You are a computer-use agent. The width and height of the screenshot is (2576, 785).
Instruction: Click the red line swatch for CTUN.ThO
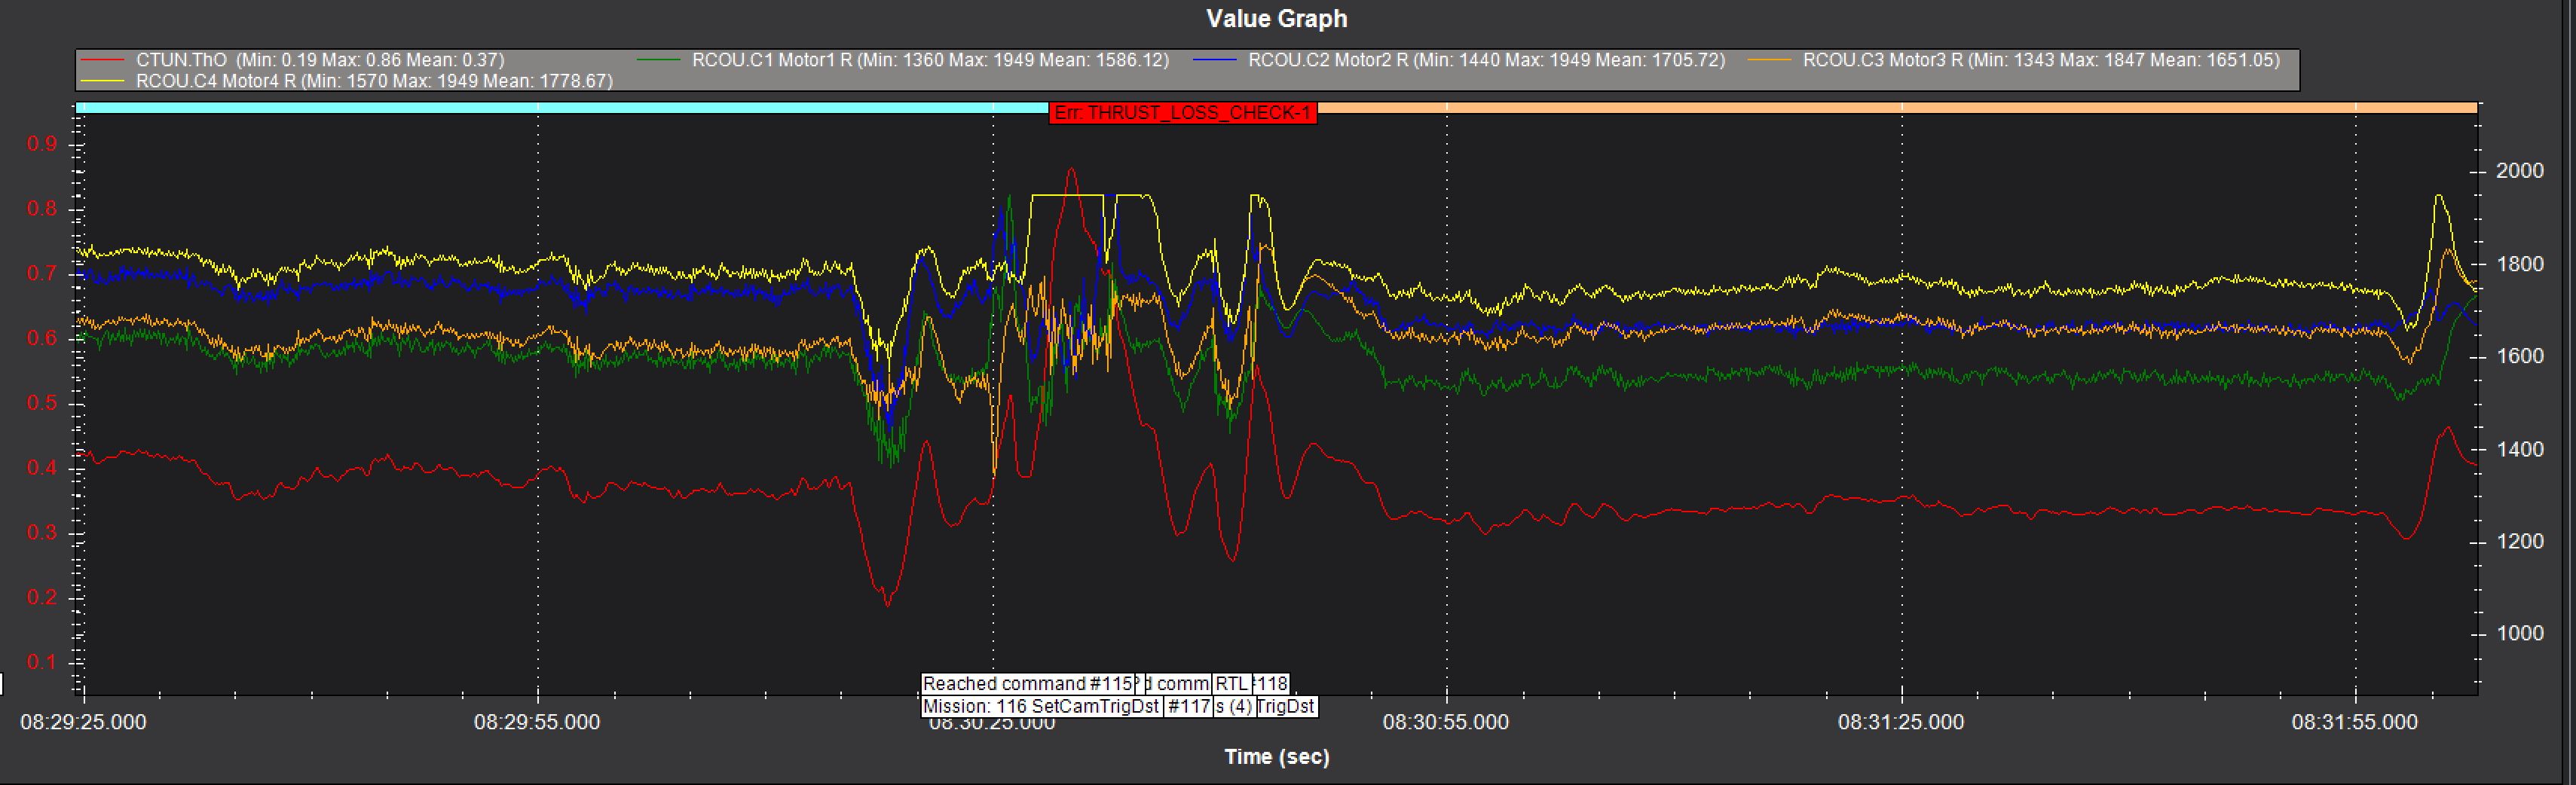point(104,61)
